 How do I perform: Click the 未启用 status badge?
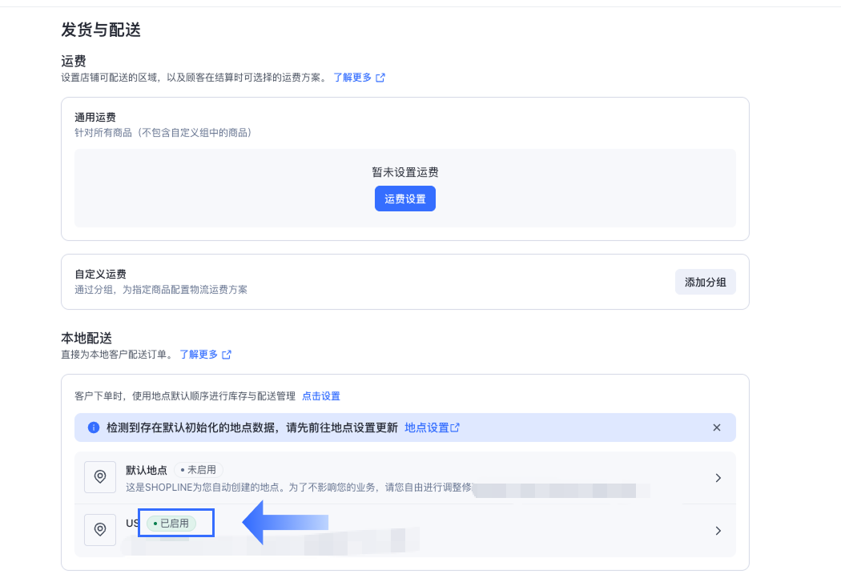pos(199,470)
